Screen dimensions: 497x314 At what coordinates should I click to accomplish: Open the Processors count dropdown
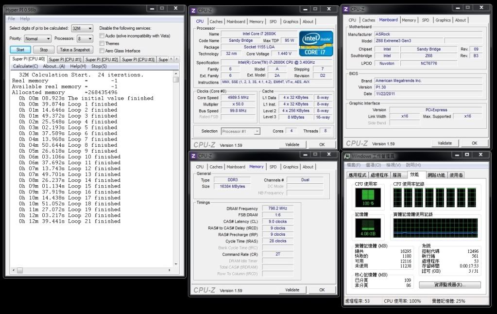pos(85,39)
